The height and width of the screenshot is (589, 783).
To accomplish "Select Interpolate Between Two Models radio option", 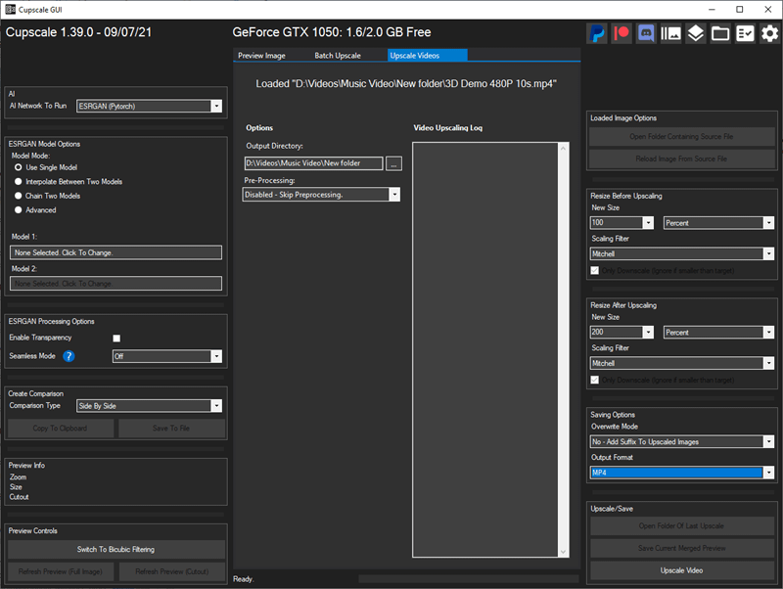I will [18, 182].
